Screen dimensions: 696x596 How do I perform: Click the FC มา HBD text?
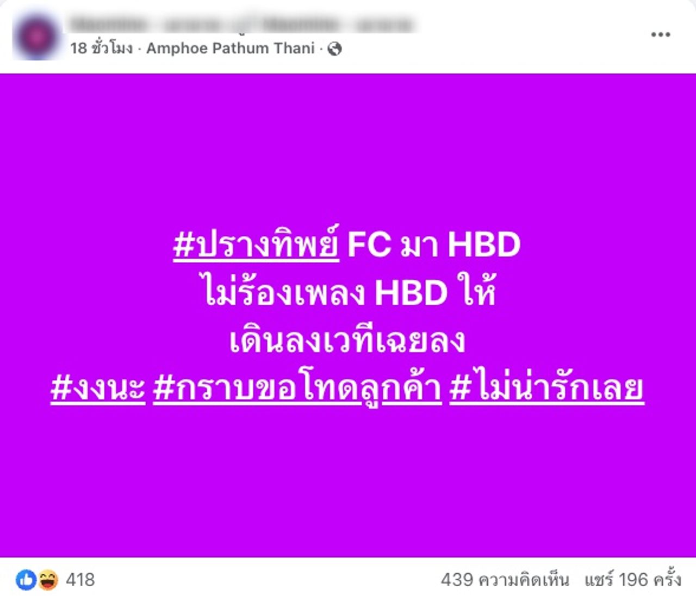coord(434,244)
